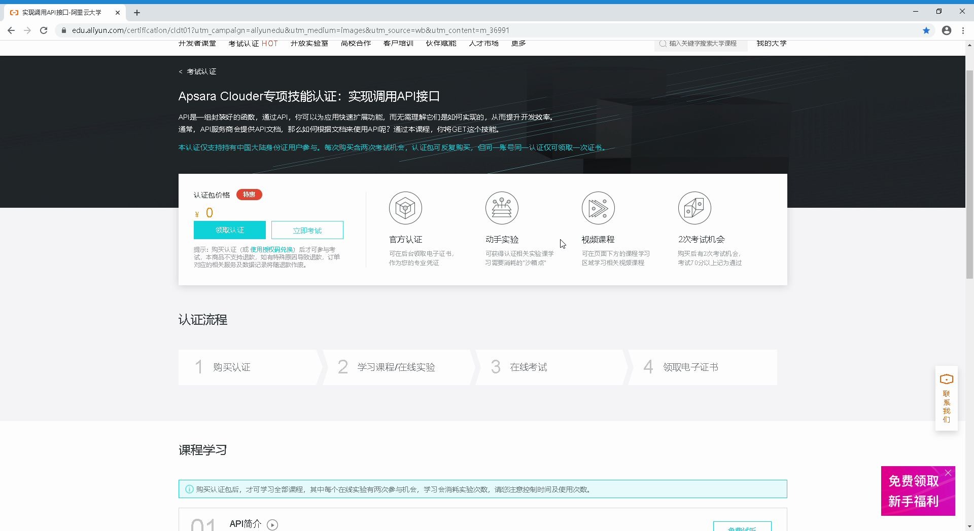
Task: Open the 人才市场 menu
Action: click(x=484, y=44)
